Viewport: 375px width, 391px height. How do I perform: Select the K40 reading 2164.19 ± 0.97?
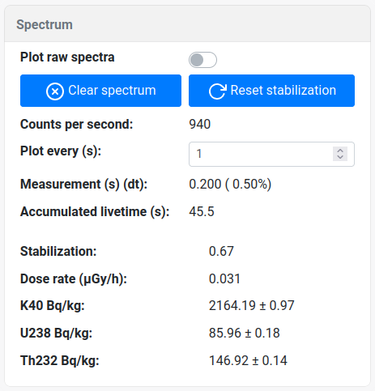click(251, 306)
